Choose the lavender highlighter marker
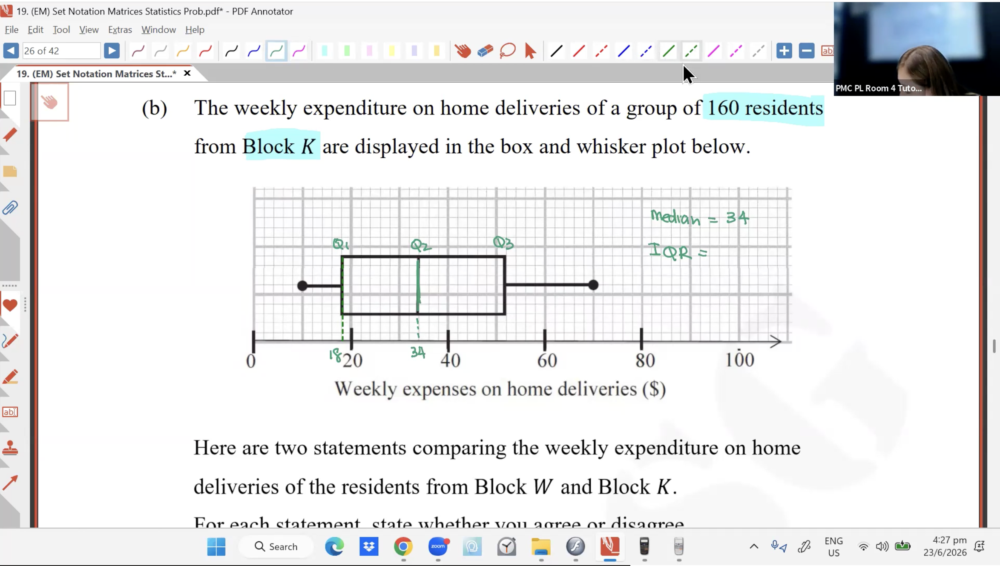The width and height of the screenshot is (1000, 566). 414,51
